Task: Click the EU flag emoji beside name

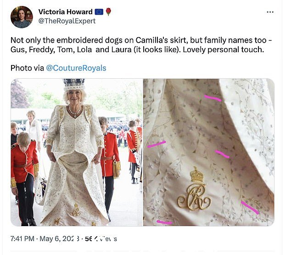Action: tap(99, 12)
